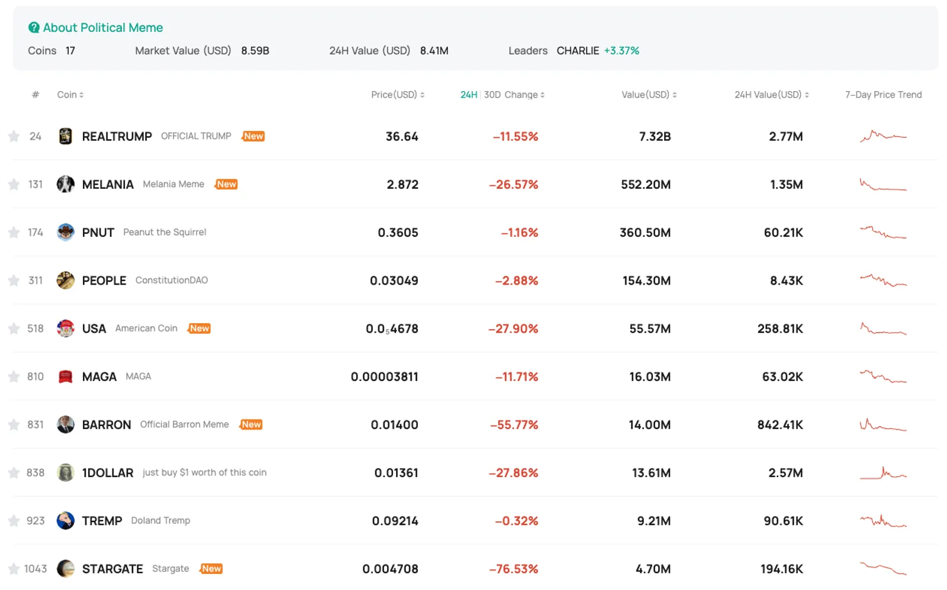
Task: Add 1DOLLAR to favorites via star
Action: [14, 472]
